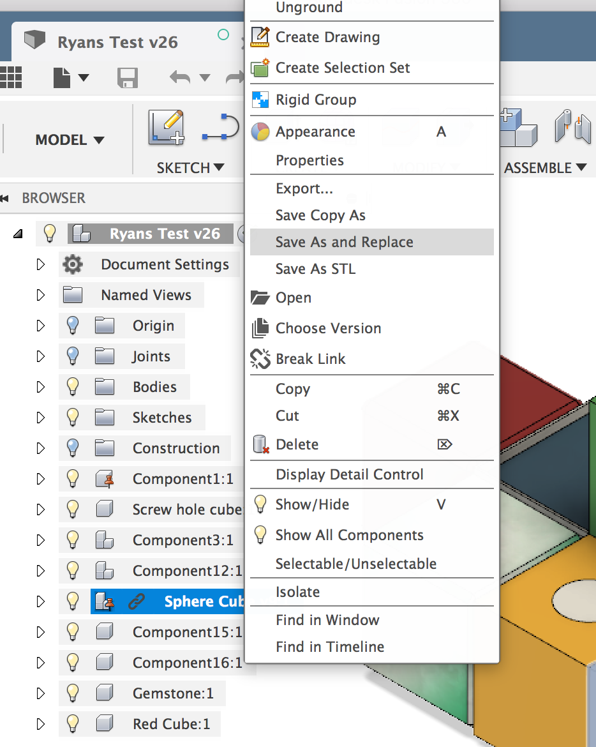Click the Rigid Group puzzle icon
596x747 pixels.
tap(260, 100)
